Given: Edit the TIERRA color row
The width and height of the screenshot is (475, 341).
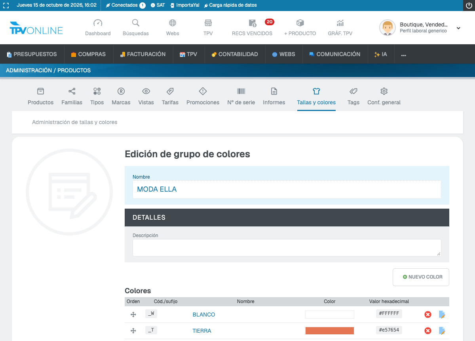Looking at the screenshot, I should (442, 331).
